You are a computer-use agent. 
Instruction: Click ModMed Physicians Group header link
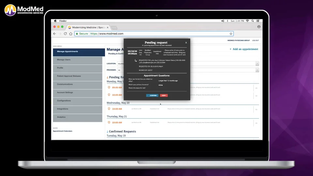(x=239, y=40)
